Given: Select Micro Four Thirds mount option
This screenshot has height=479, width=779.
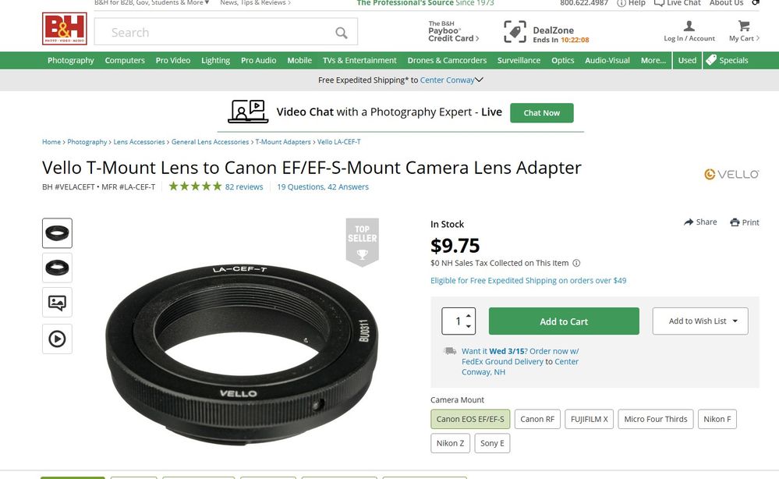Looking at the screenshot, I should [x=655, y=419].
